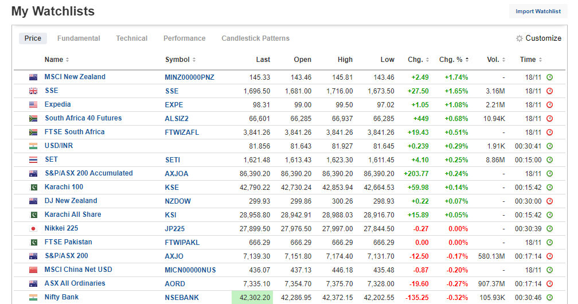
Task: Open the South Africa 40 Futures link
Action: tap(83, 118)
